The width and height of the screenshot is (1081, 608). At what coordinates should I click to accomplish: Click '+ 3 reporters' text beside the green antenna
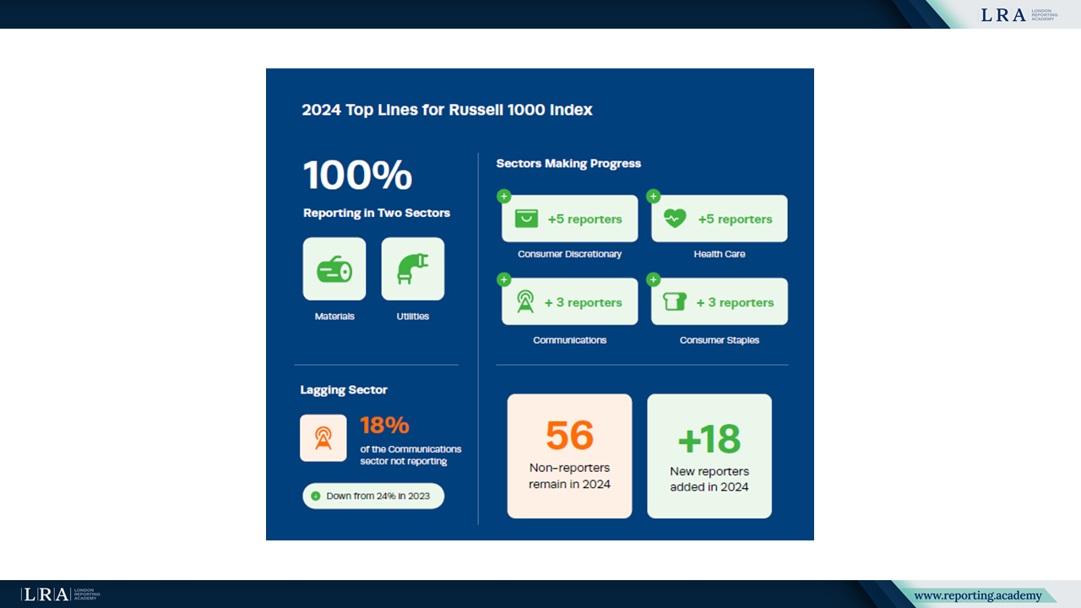coord(584,302)
